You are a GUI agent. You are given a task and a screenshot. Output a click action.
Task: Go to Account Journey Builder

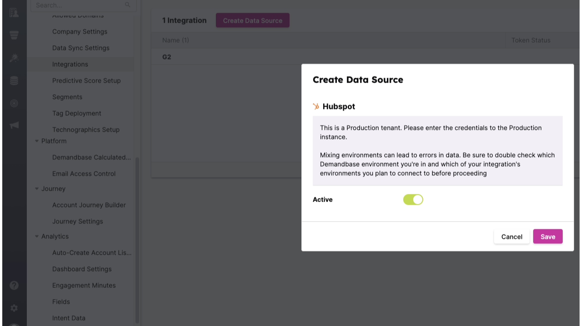coord(89,205)
